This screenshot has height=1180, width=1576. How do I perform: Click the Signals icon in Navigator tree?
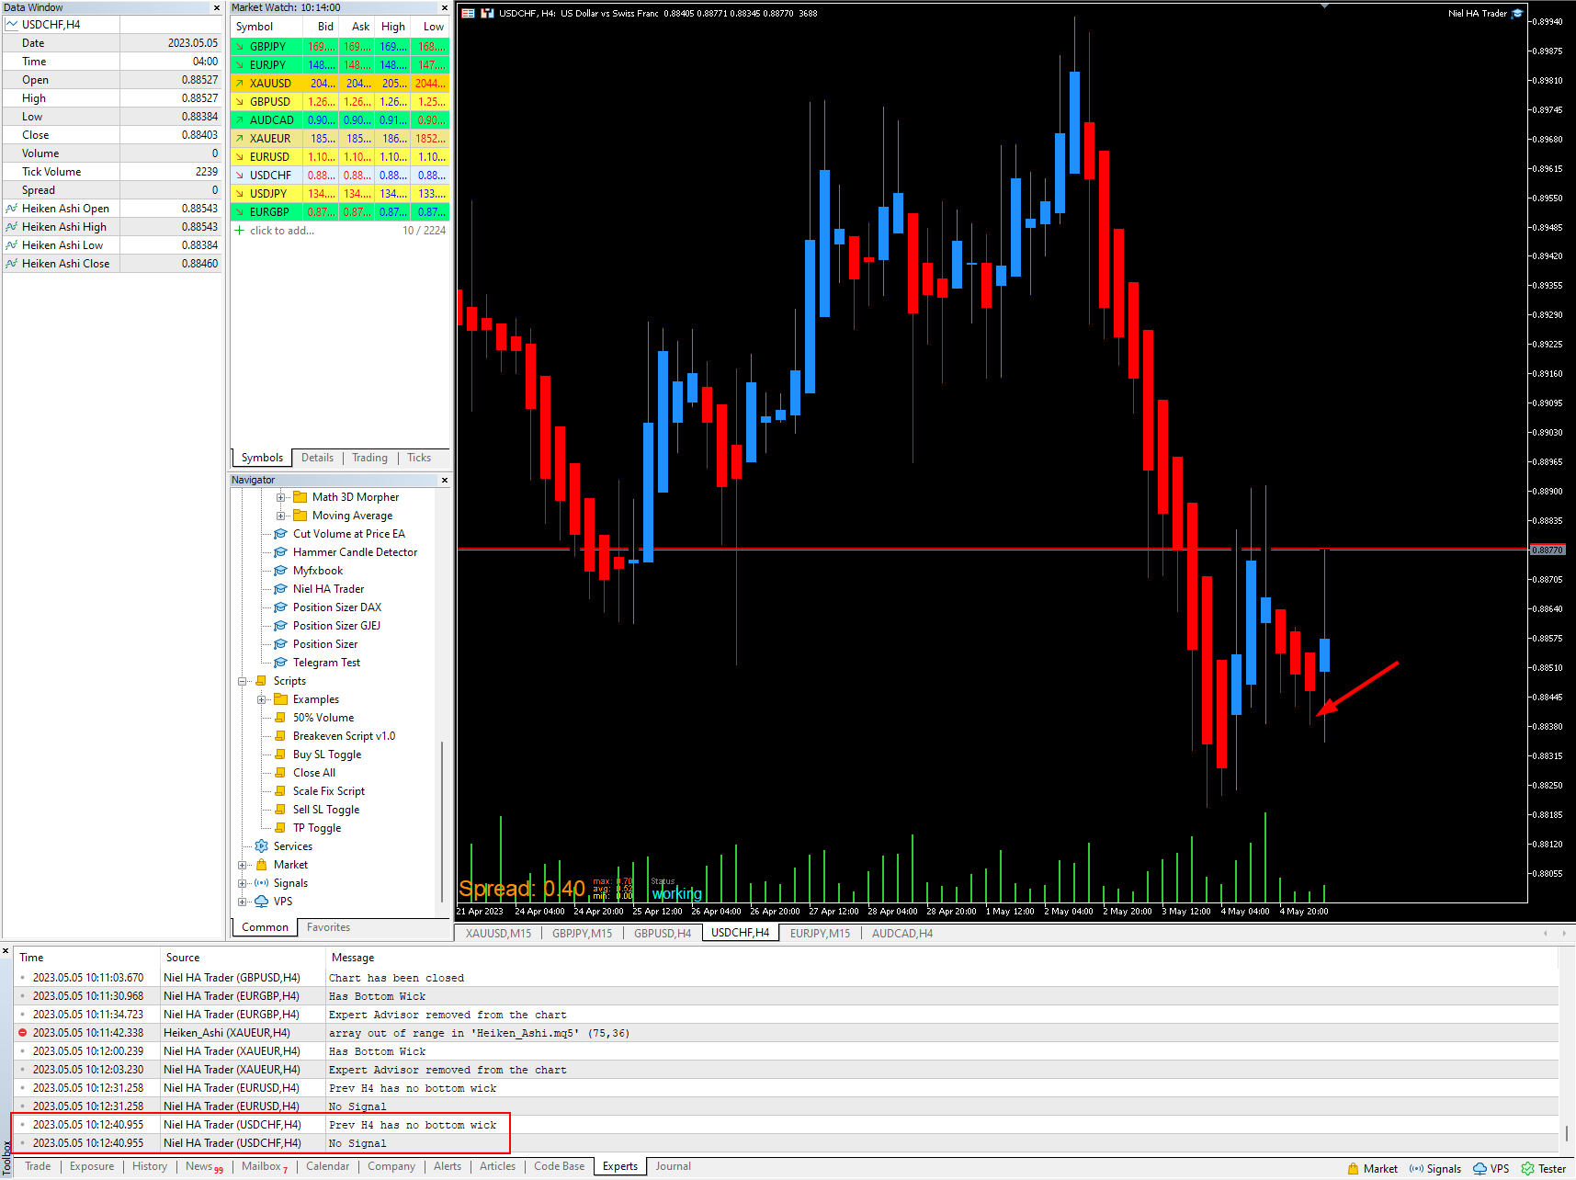point(261,883)
